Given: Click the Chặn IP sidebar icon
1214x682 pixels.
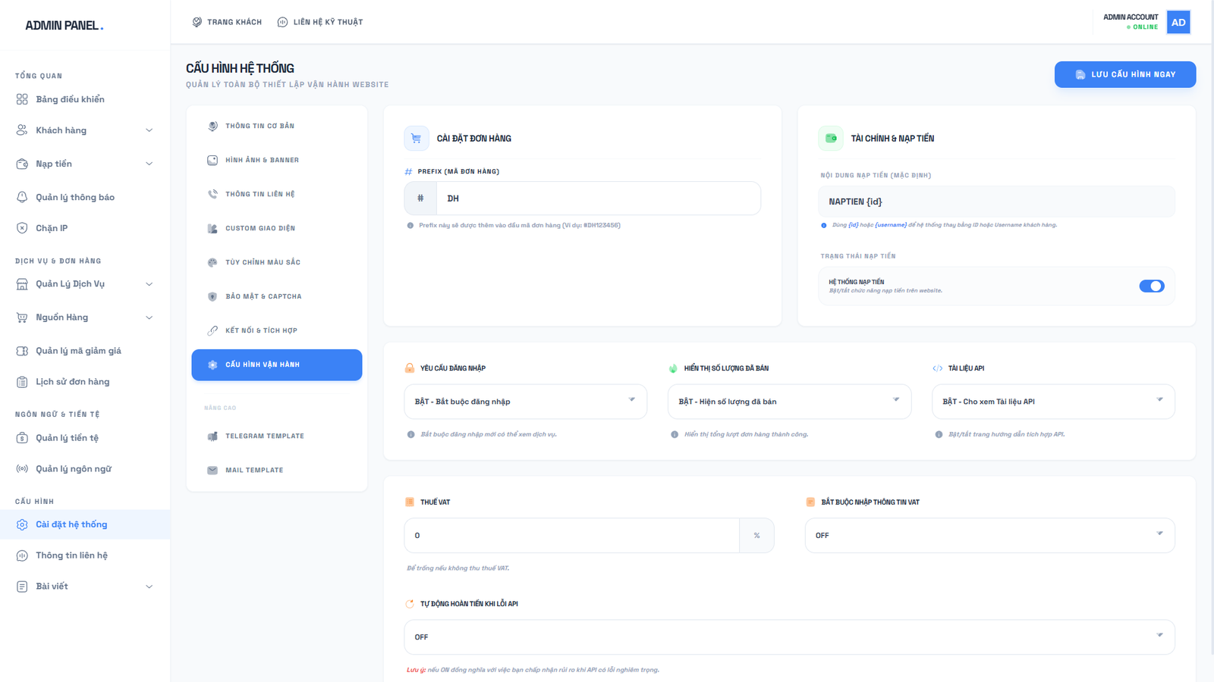Looking at the screenshot, I should click(22, 228).
